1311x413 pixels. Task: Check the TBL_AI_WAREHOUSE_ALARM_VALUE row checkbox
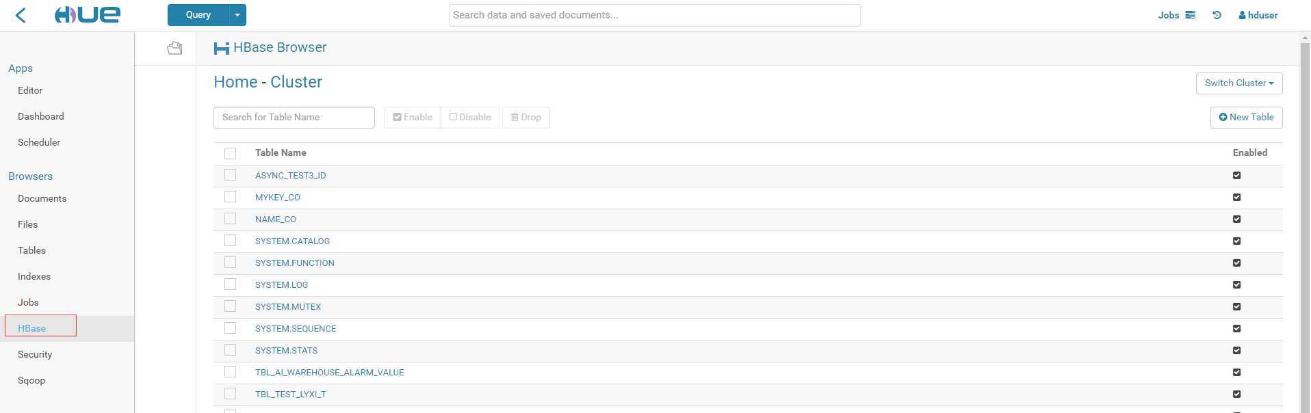[x=230, y=372]
